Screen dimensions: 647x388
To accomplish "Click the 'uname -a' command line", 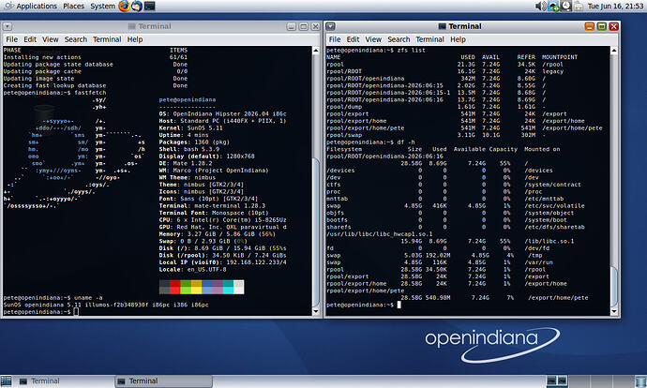I will pyautogui.click(x=53, y=298).
